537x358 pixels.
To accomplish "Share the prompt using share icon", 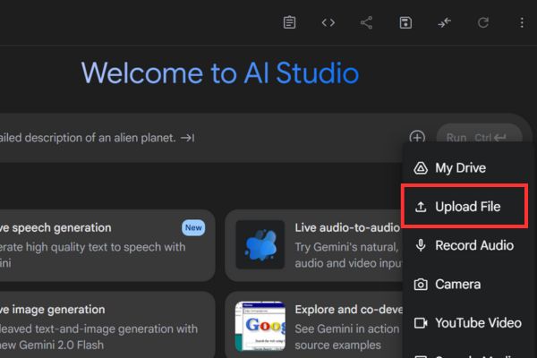I will point(366,22).
